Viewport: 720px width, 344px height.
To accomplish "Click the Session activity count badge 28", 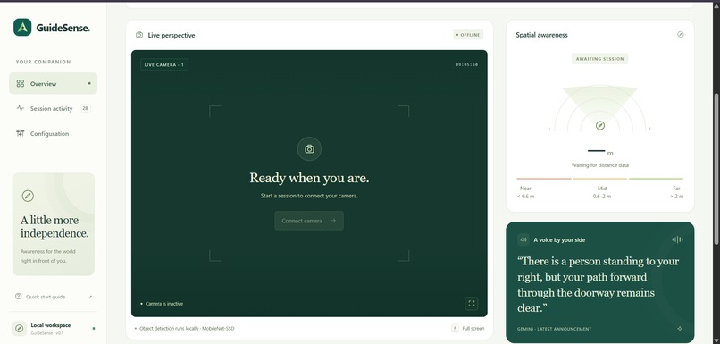I will (85, 108).
